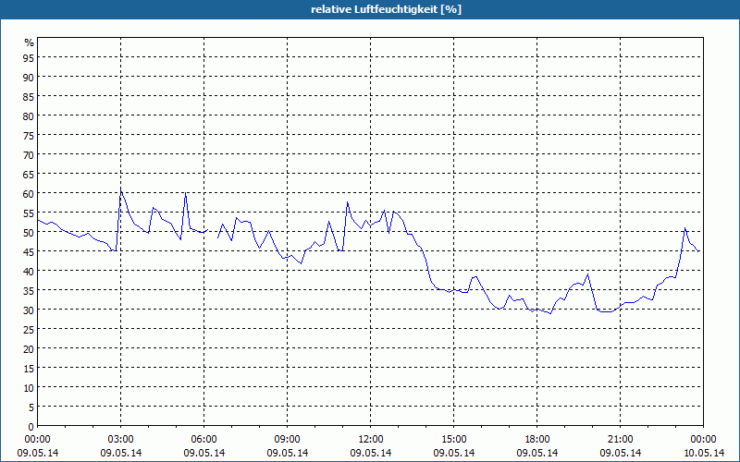The width and height of the screenshot is (740, 462).
Task: Select the y-axis value 50
Action: tap(29, 233)
